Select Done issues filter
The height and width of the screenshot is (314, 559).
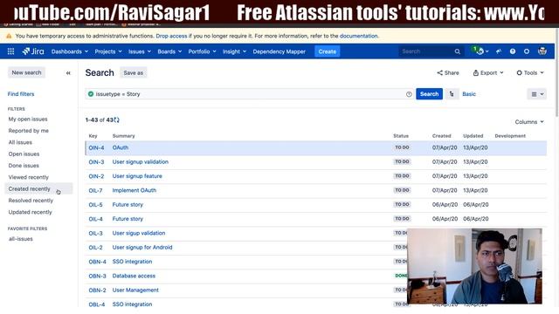pos(24,166)
